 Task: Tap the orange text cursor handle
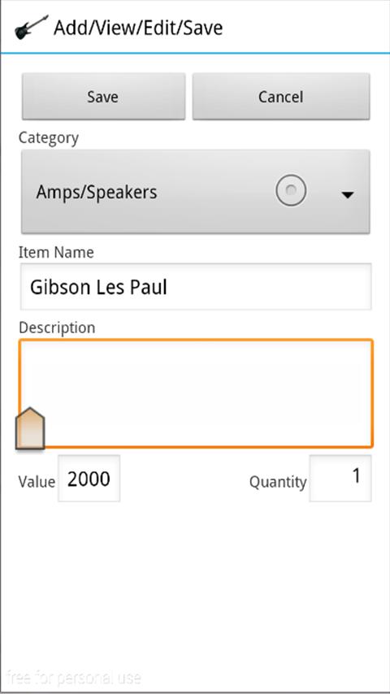click(x=30, y=428)
